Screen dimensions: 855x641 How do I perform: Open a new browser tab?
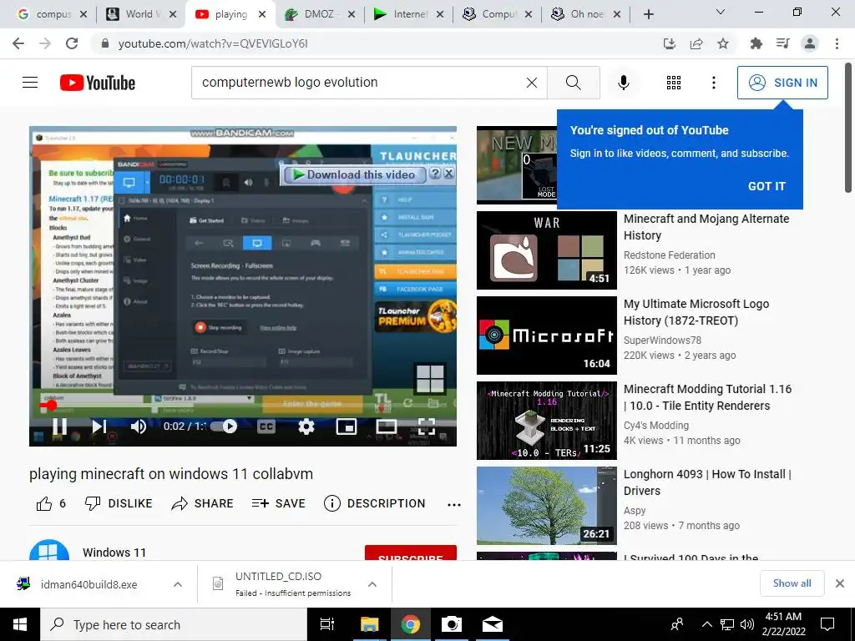tap(648, 14)
